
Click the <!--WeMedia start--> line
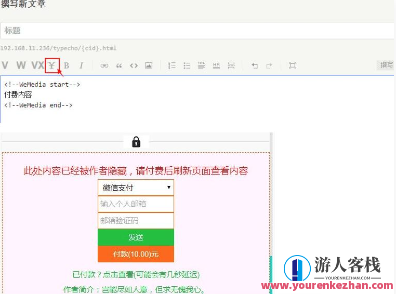click(42, 84)
